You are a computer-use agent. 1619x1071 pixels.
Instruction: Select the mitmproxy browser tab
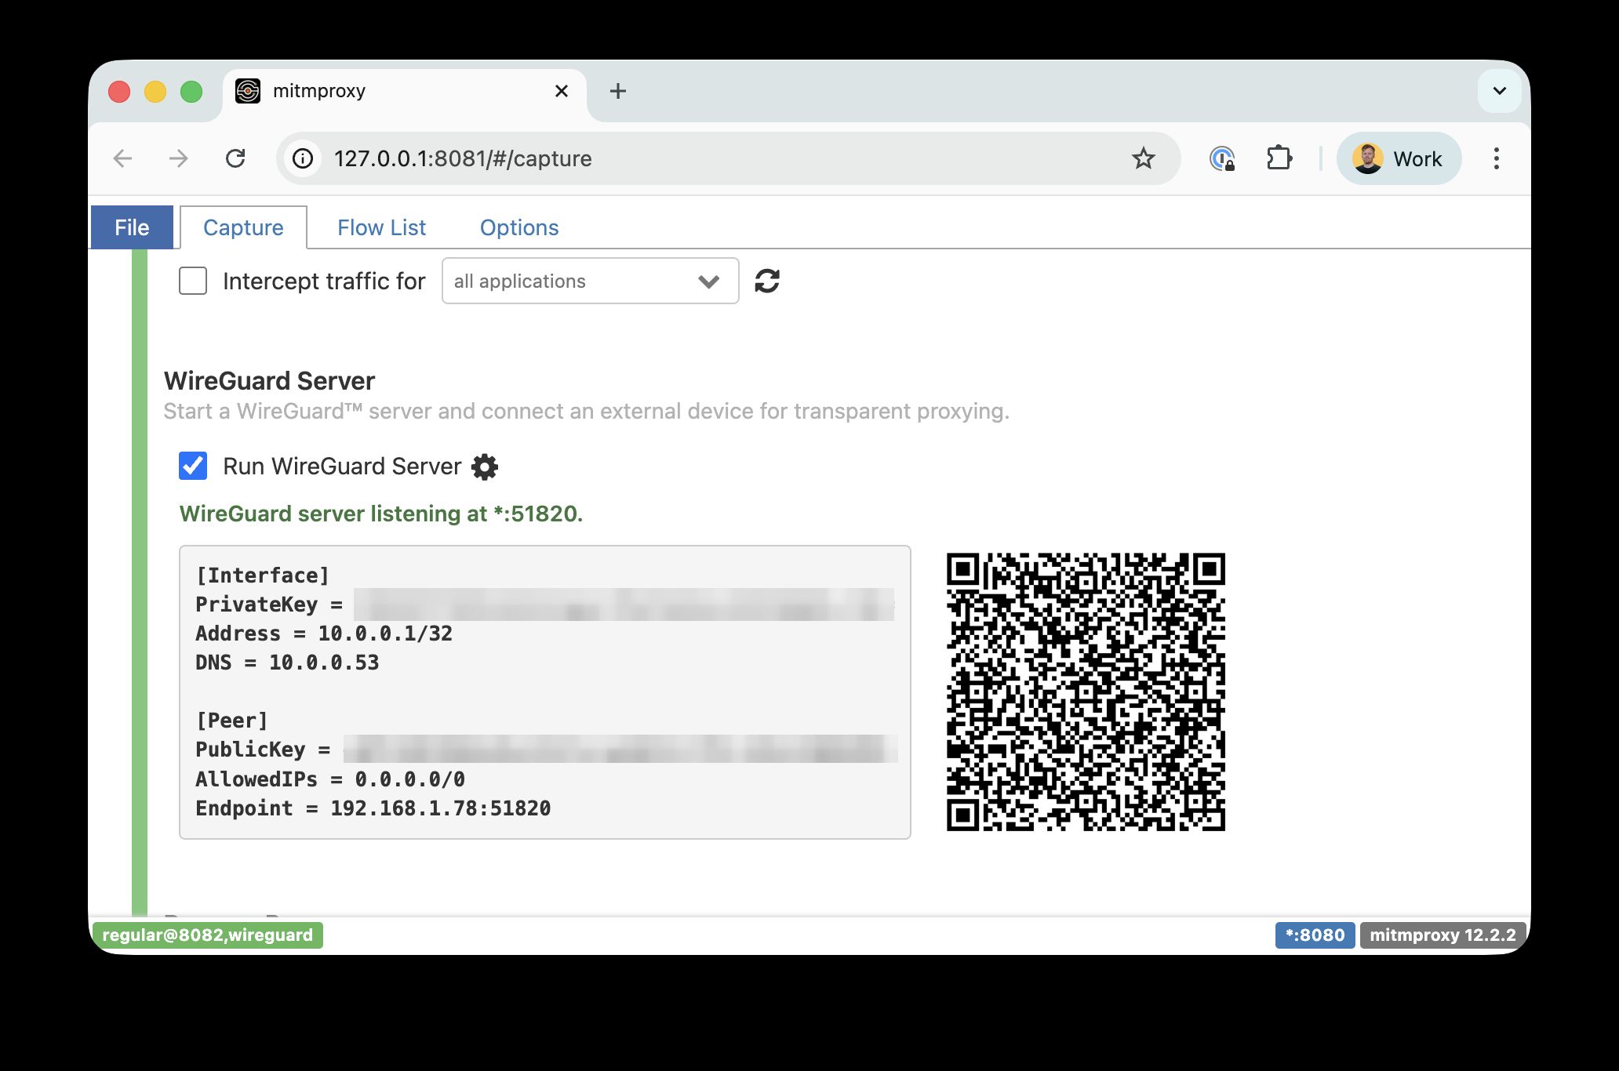tap(404, 93)
